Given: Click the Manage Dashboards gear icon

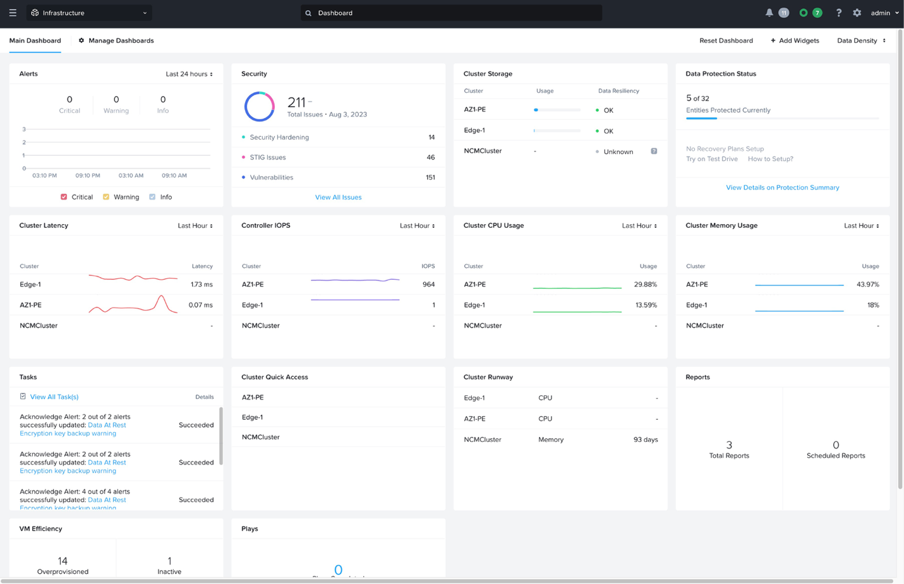Looking at the screenshot, I should coord(81,40).
